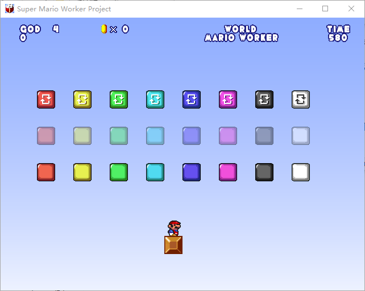Click the solid green block
This screenshot has height=291, width=365.
coord(119,172)
